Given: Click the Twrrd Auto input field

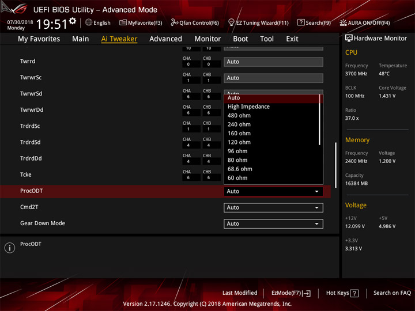Looking at the screenshot, I should [273, 62].
